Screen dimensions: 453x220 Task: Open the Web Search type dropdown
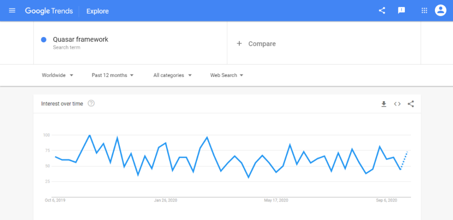tap(227, 75)
